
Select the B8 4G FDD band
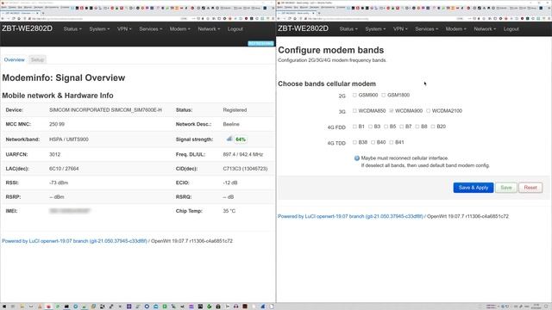click(x=417, y=127)
